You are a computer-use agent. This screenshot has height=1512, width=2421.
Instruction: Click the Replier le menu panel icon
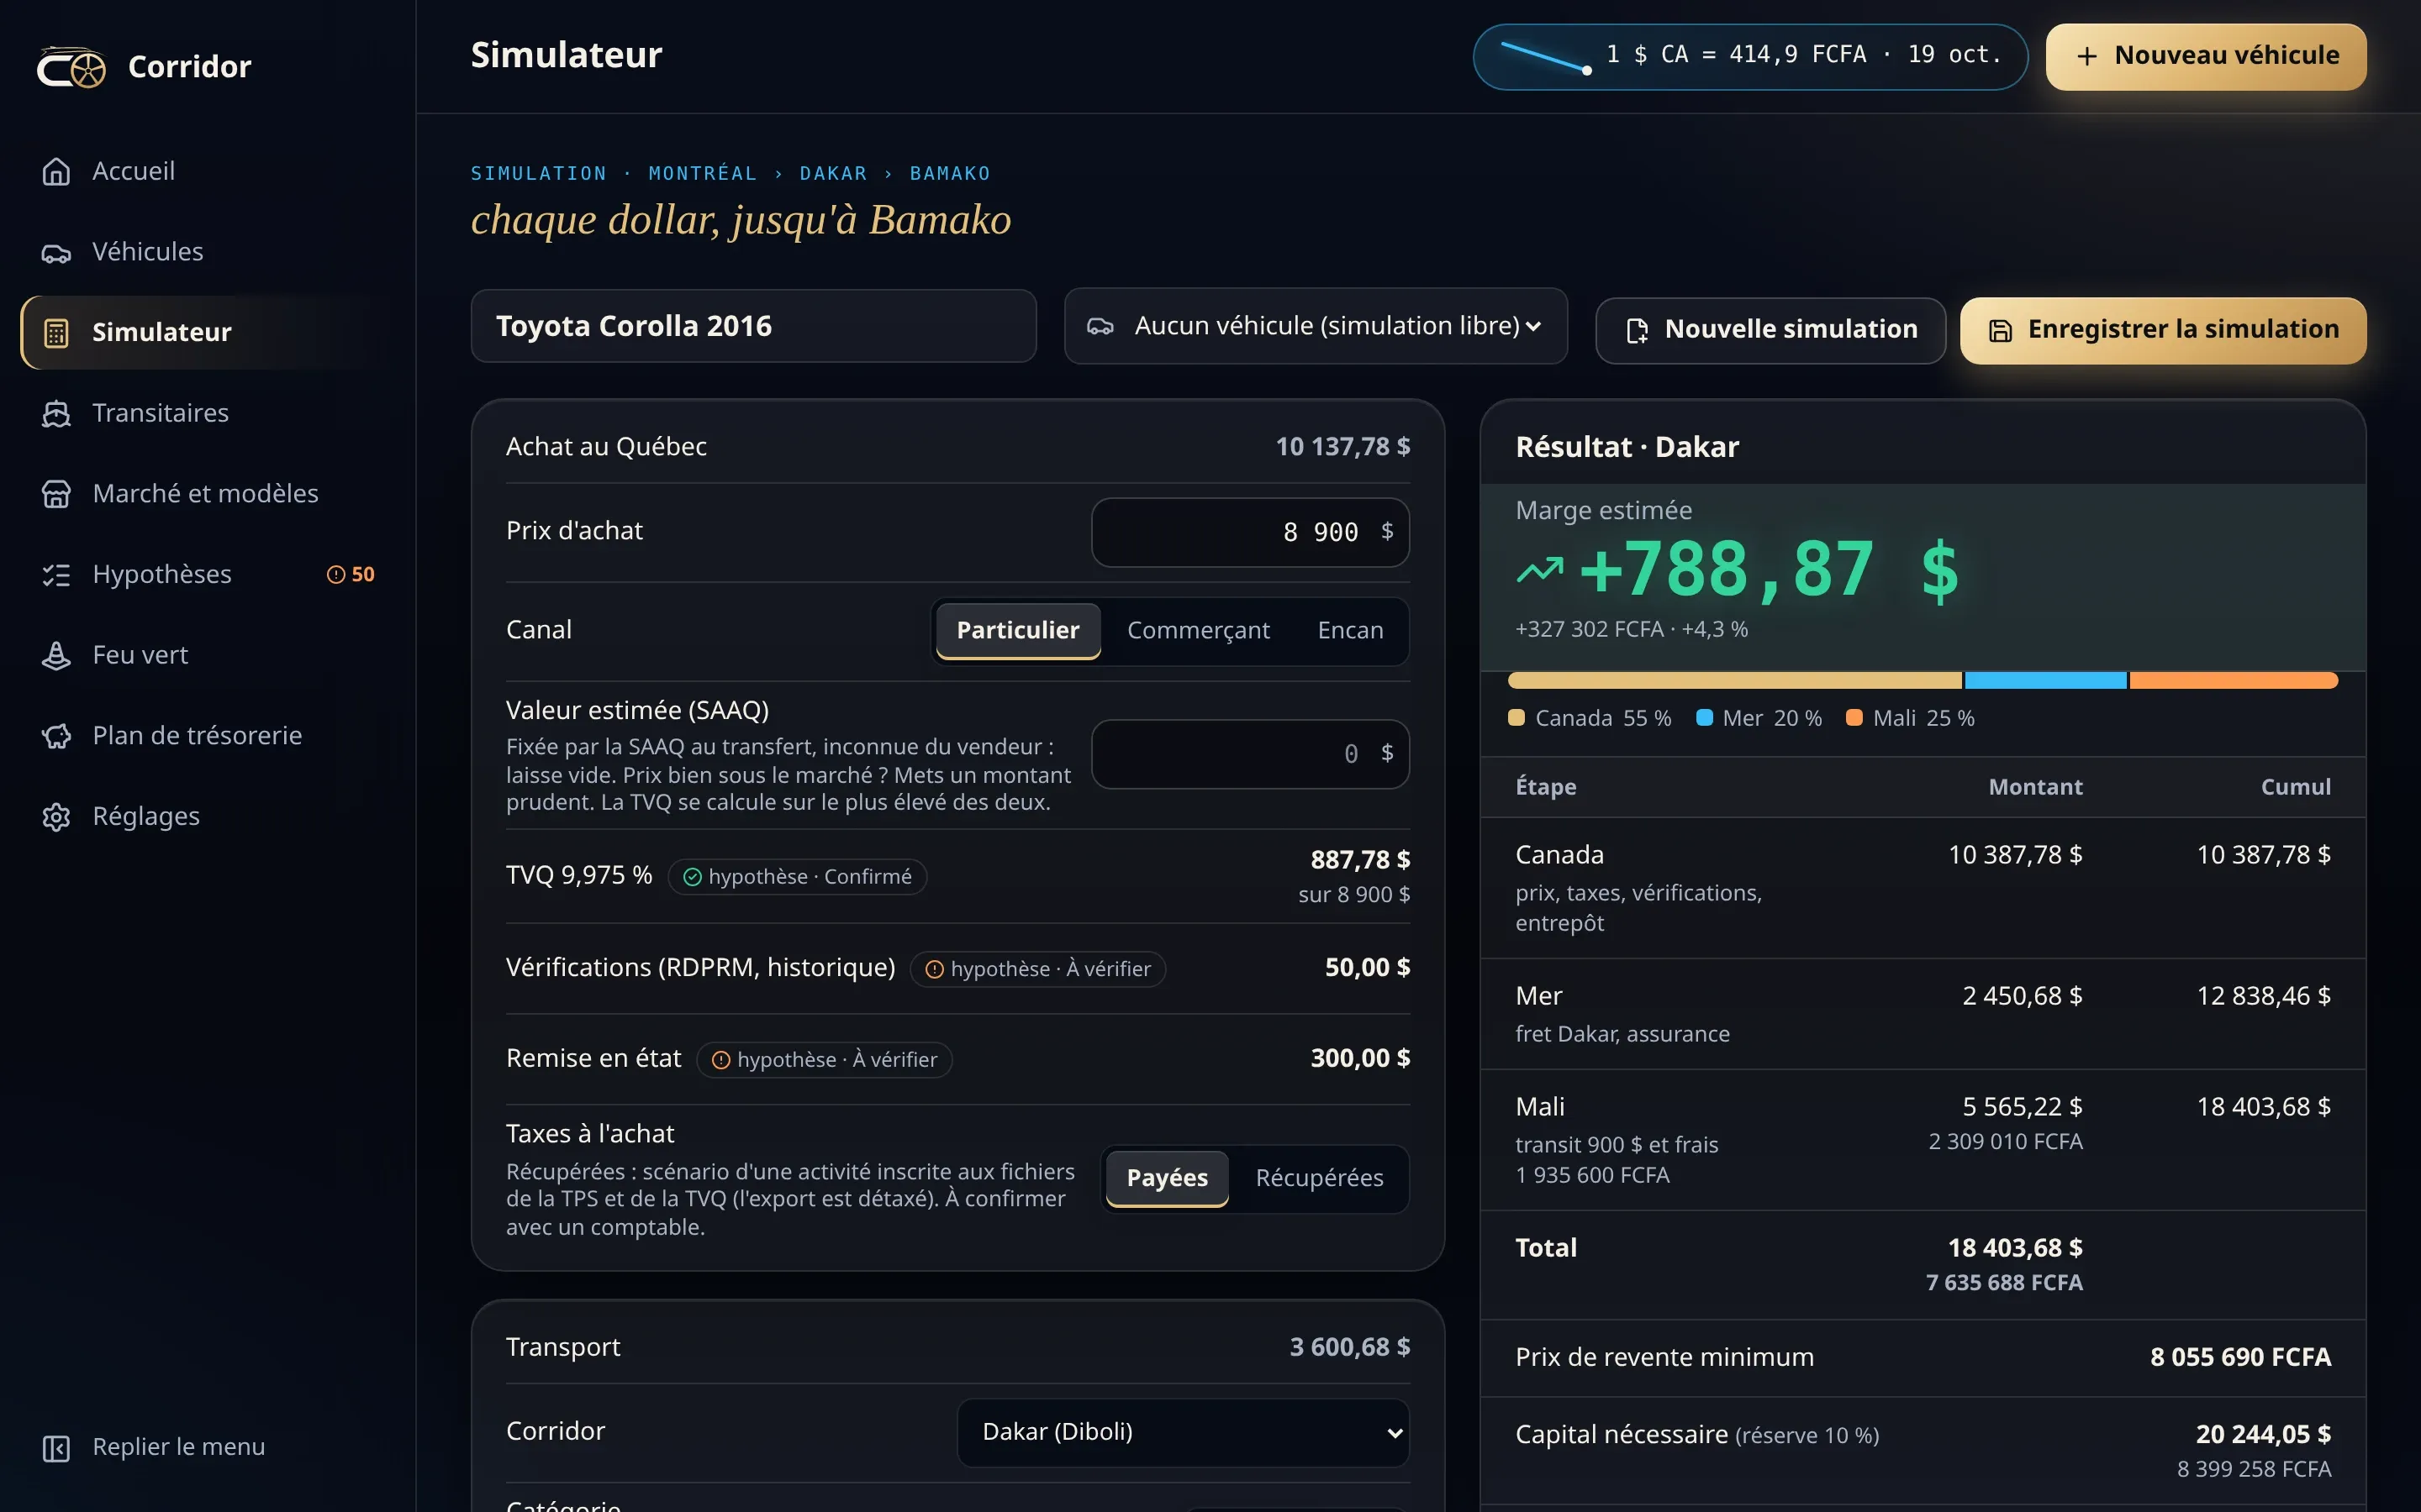click(x=56, y=1448)
